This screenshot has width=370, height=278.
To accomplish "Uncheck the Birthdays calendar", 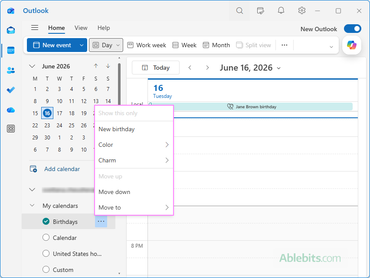I will pyautogui.click(x=46, y=221).
